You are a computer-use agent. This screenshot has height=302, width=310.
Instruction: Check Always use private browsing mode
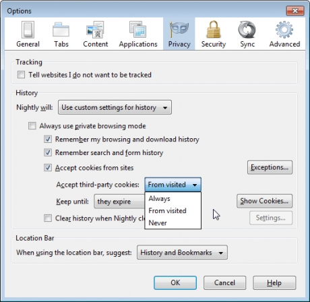pos(32,126)
